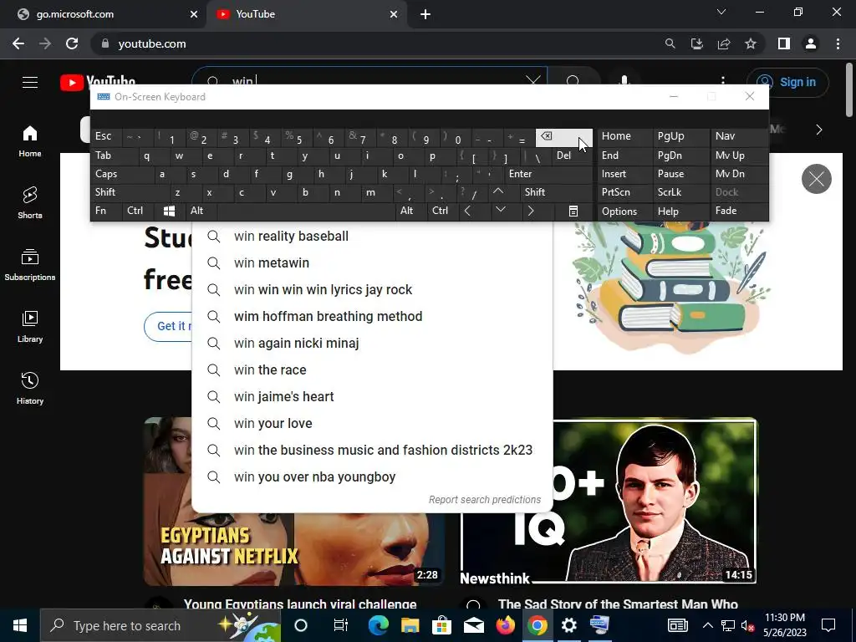Open File Explorer from the taskbar
Screen dimensions: 856x642
(x=410, y=625)
